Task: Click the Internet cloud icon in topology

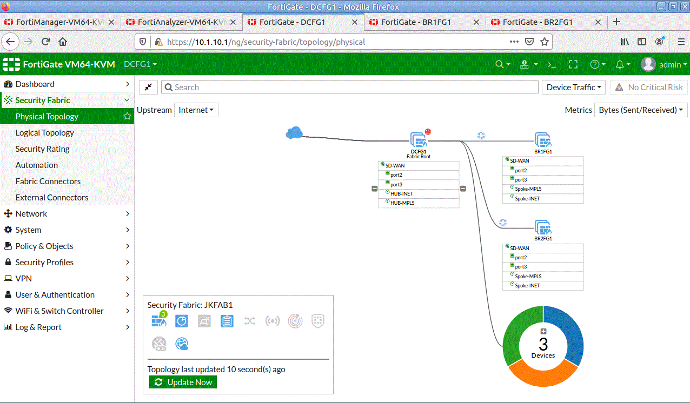Action: point(294,132)
